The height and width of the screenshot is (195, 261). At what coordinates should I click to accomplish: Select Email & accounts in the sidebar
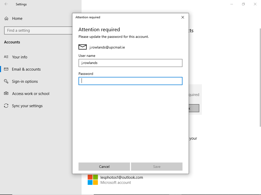tap(26, 69)
